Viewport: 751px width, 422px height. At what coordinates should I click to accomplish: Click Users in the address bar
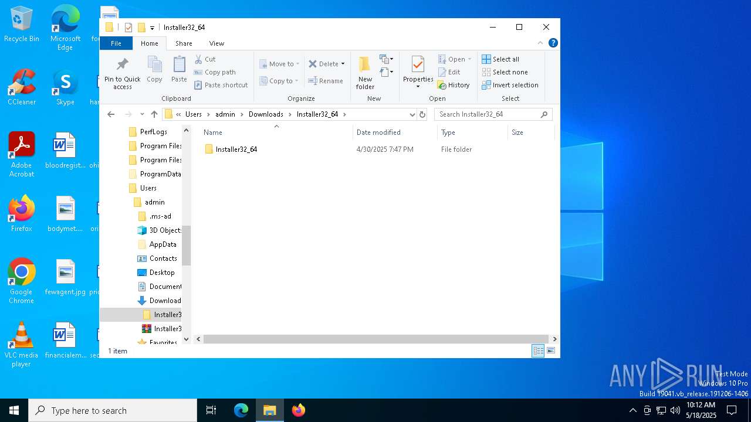click(194, 114)
